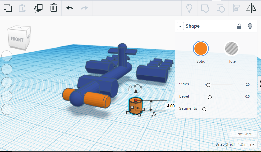Click the Bevel value 0.5
The image size is (261, 152).
pyautogui.click(x=247, y=97)
